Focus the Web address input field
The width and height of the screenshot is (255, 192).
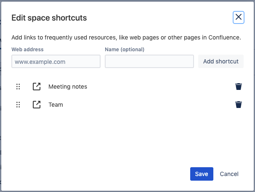coord(56,61)
